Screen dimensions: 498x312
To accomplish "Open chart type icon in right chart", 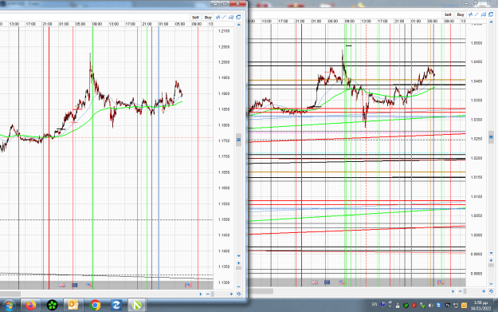I will coord(484,14).
